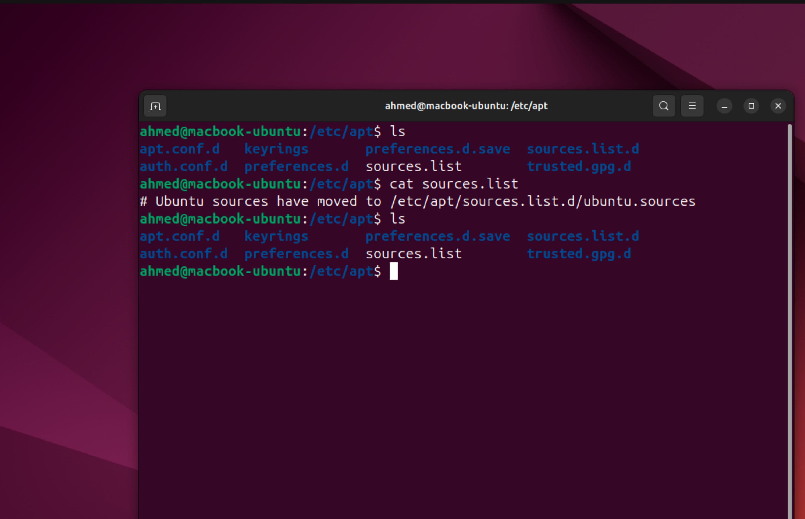Viewport: 805px width, 519px height.
Task: Open the terminal hamburger menu
Action: tap(692, 106)
